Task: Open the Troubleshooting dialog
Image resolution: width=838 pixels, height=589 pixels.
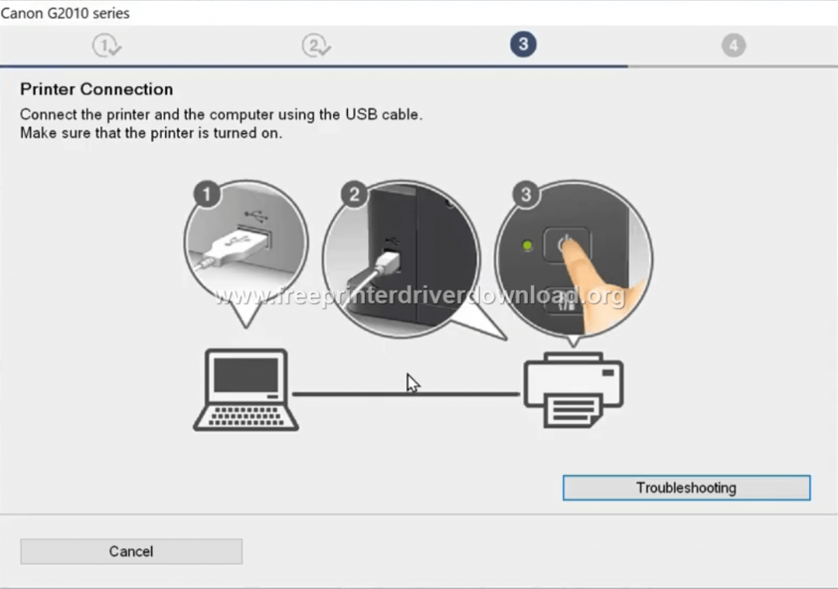Action: pyautogui.click(x=686, y=488)
